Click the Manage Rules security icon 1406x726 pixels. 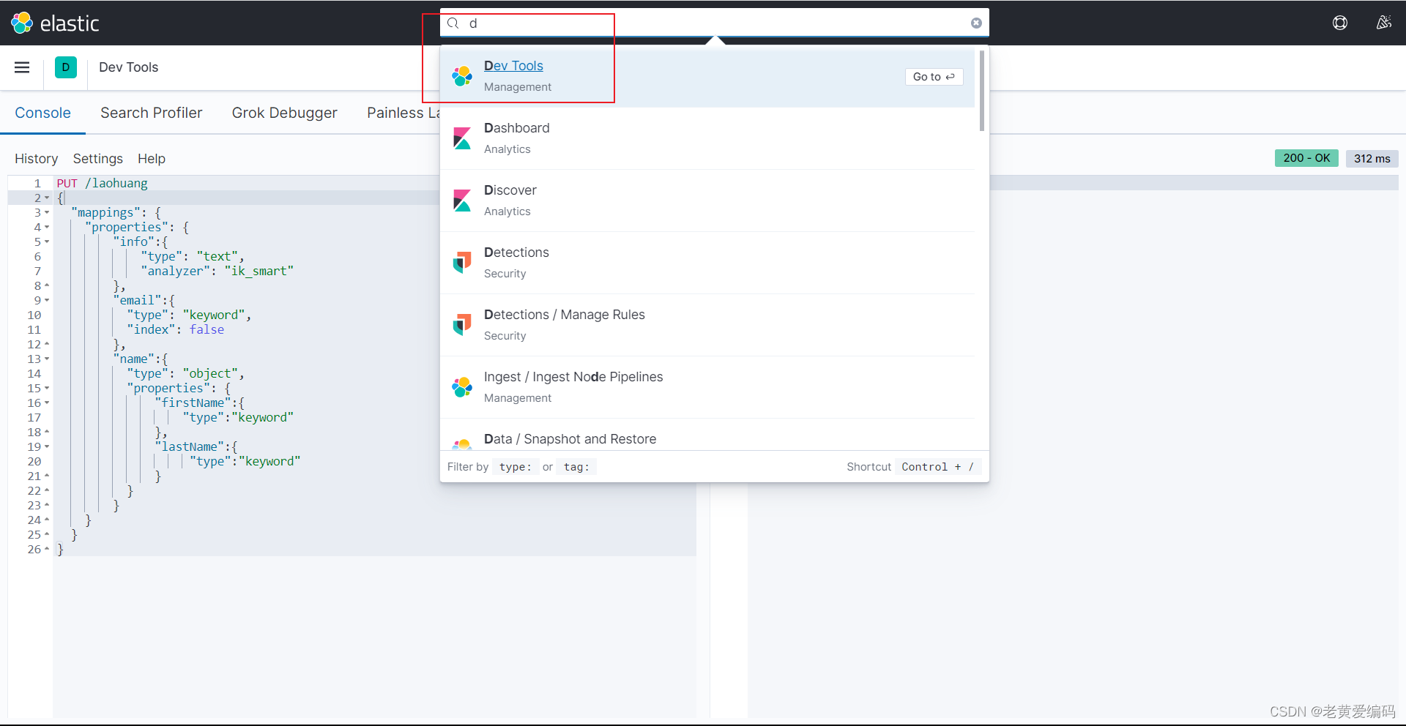pos(462,324)
